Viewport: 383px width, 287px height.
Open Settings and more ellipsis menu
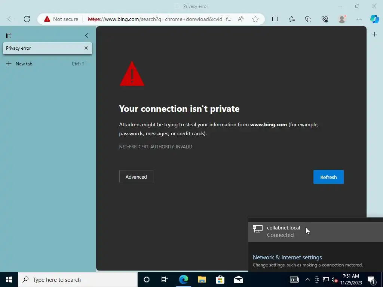[359, 19]
